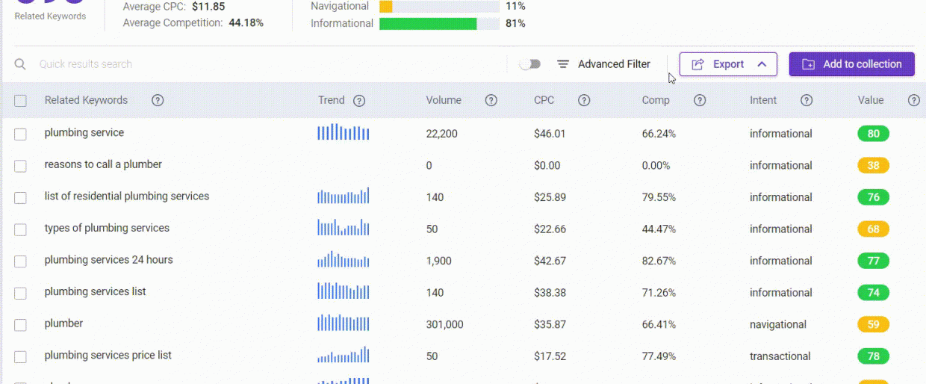Click keyword 'types of plumbing services'

pos(107,228)
